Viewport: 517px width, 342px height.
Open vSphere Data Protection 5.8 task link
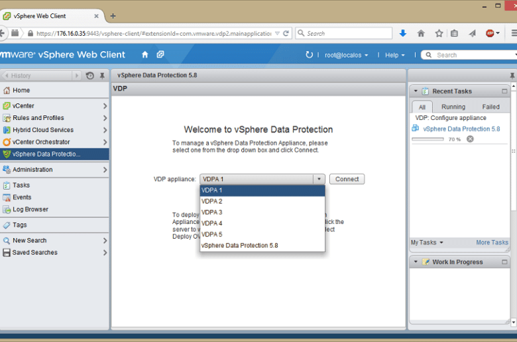click(461, 129)
